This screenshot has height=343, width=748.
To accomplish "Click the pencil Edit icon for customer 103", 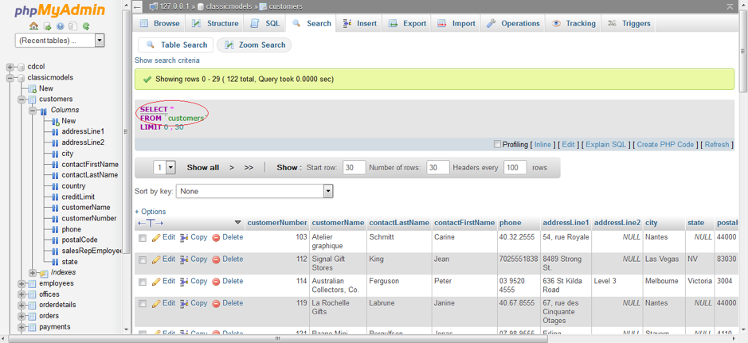I will click(x=157, y=237).
